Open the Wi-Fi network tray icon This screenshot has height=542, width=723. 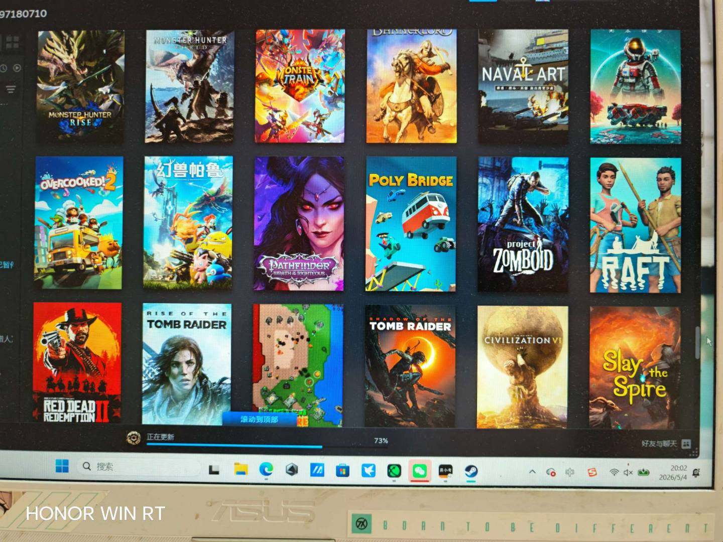[x=614, y=473]
